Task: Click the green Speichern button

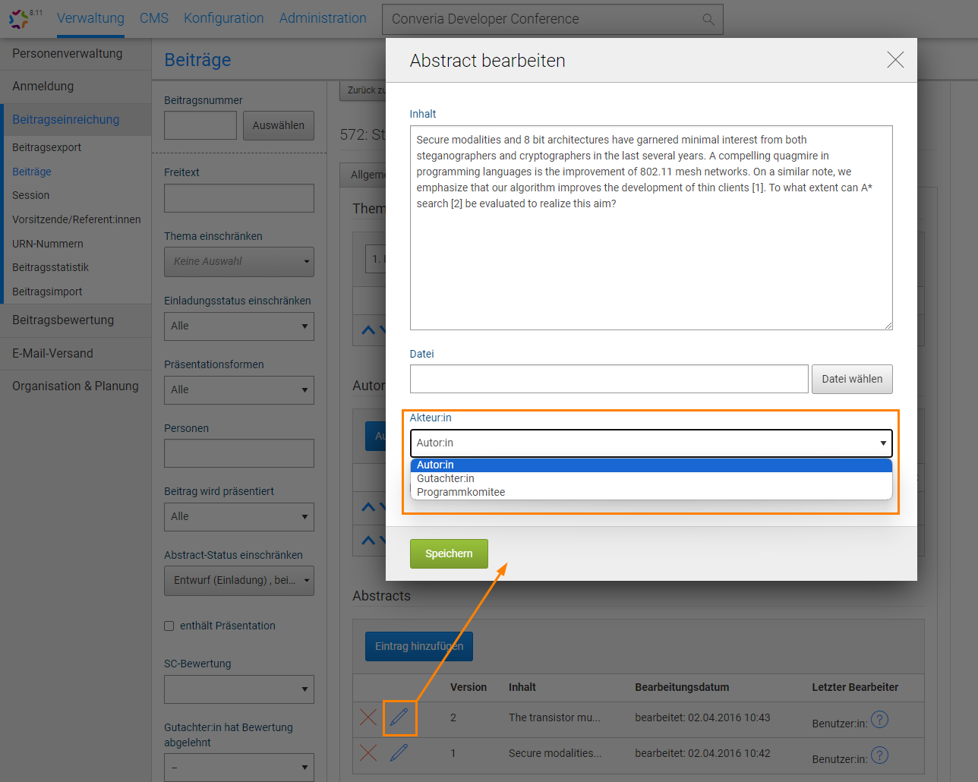Action: coord(449,554)
